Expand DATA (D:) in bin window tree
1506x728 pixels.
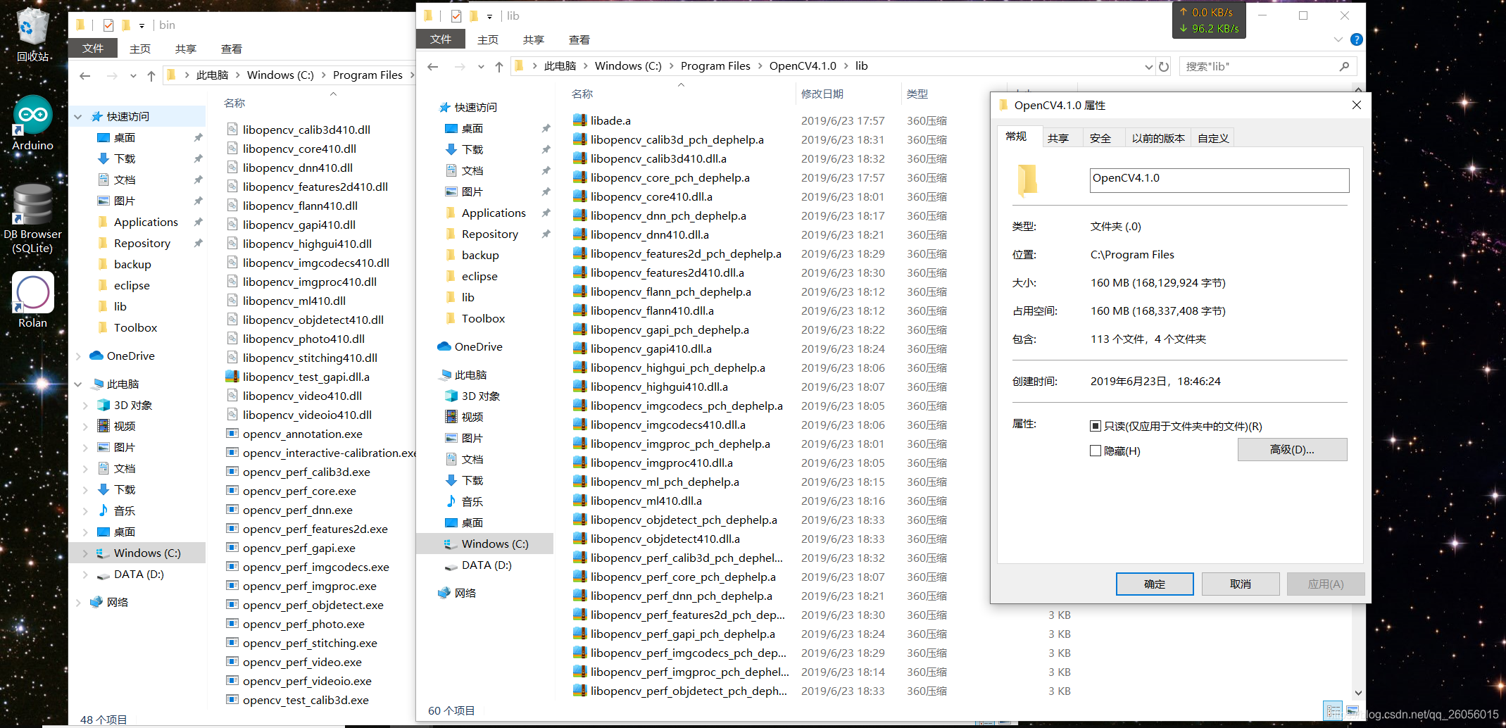click(85, 574)
